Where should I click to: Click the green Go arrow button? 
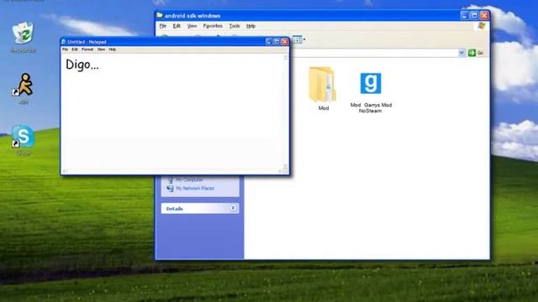472,53
